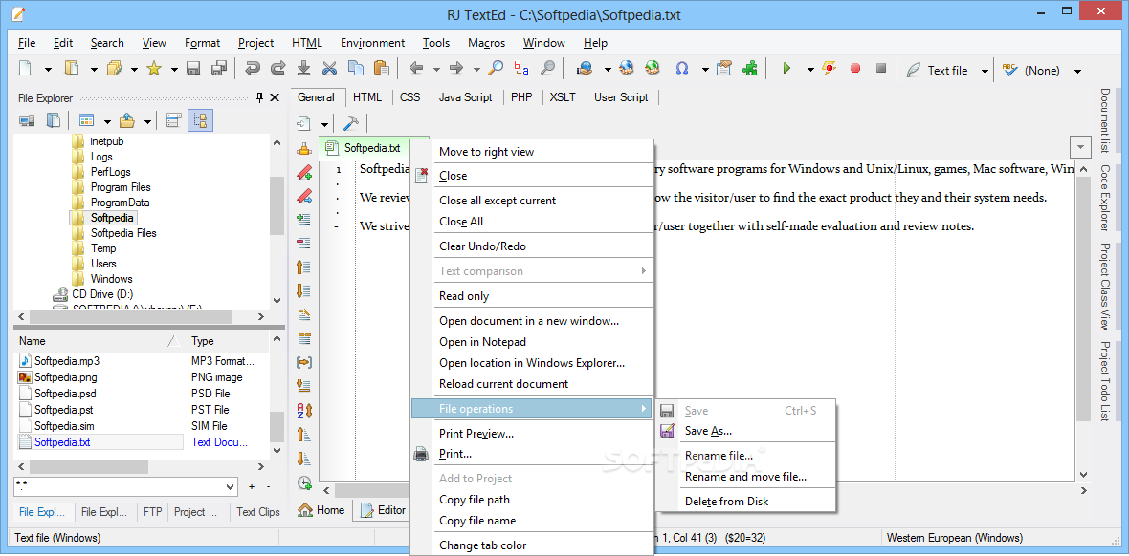Click the gray Stop macro square
The width and height of the screenshot is (1129, 556).
880,69
